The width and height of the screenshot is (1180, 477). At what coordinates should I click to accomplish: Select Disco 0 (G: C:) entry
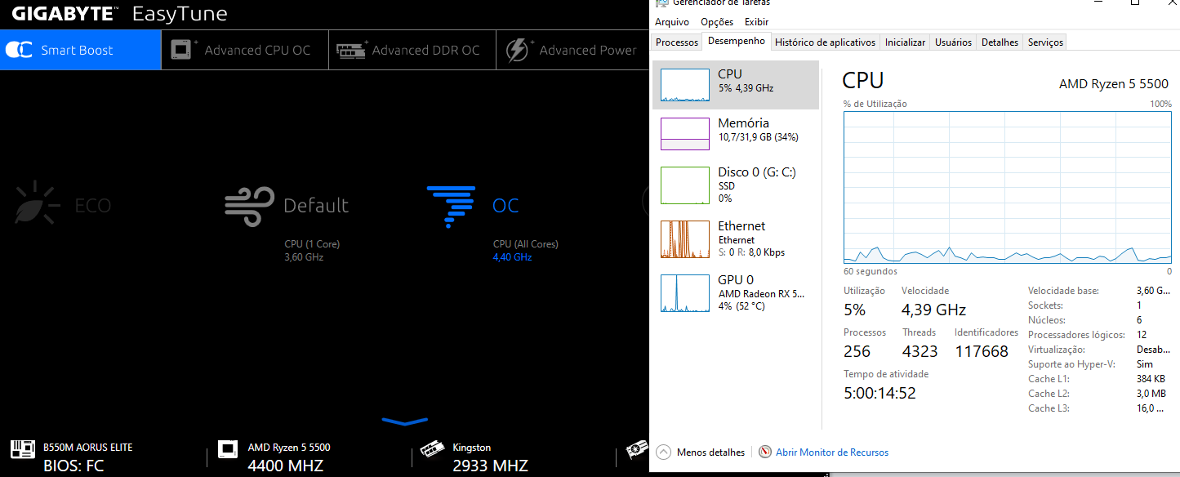(736, 185)
